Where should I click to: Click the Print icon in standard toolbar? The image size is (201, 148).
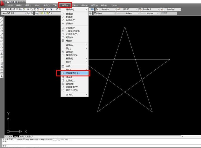pyautogui.click(x=14, y=9)
